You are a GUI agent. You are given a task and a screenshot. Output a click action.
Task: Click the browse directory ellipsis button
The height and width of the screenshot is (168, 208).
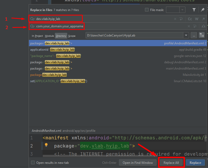pyautogui.click(x=194, y=35)
